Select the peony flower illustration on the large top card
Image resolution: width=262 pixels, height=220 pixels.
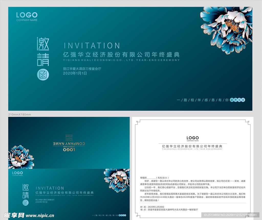[226, 30]
